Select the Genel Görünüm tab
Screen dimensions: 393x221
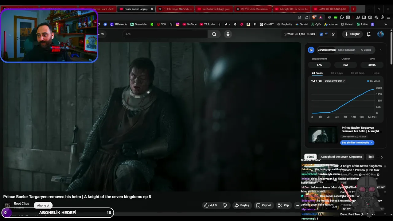pos(347,50)
